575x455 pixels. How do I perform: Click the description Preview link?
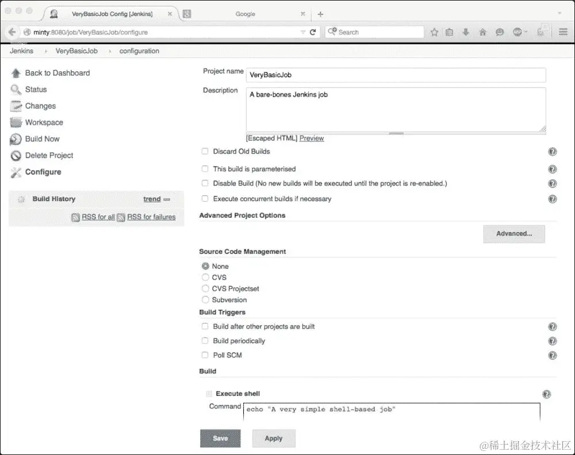pyautogui.click(x=312, y=138)
